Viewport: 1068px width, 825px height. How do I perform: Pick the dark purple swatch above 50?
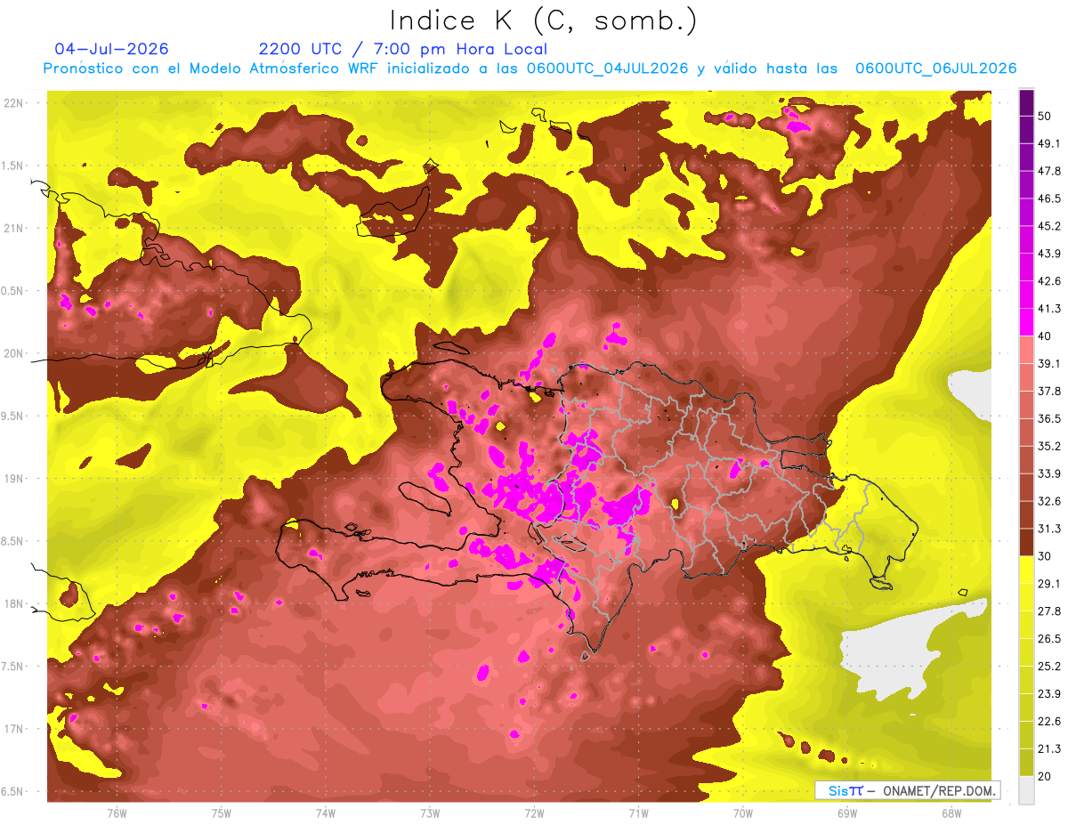point(1026,102)
